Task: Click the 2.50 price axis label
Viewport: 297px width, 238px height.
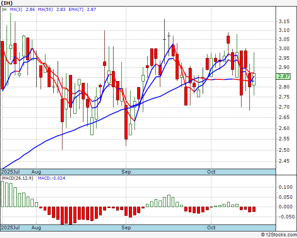Action: pyautogui.click(x=284, y=150)
